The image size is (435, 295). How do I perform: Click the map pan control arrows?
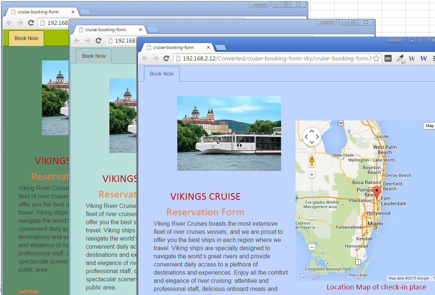(312, 137)
